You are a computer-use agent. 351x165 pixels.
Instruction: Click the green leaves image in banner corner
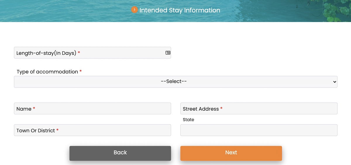(333, 11)
